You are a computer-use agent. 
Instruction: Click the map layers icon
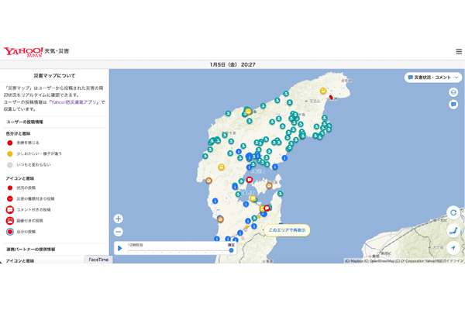453,92
